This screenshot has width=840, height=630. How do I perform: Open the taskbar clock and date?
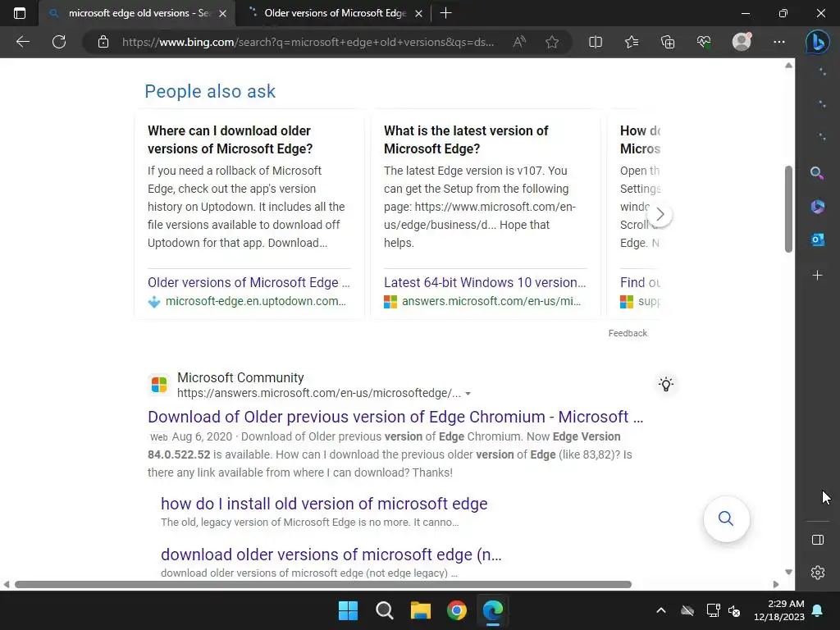click(779, 610)
